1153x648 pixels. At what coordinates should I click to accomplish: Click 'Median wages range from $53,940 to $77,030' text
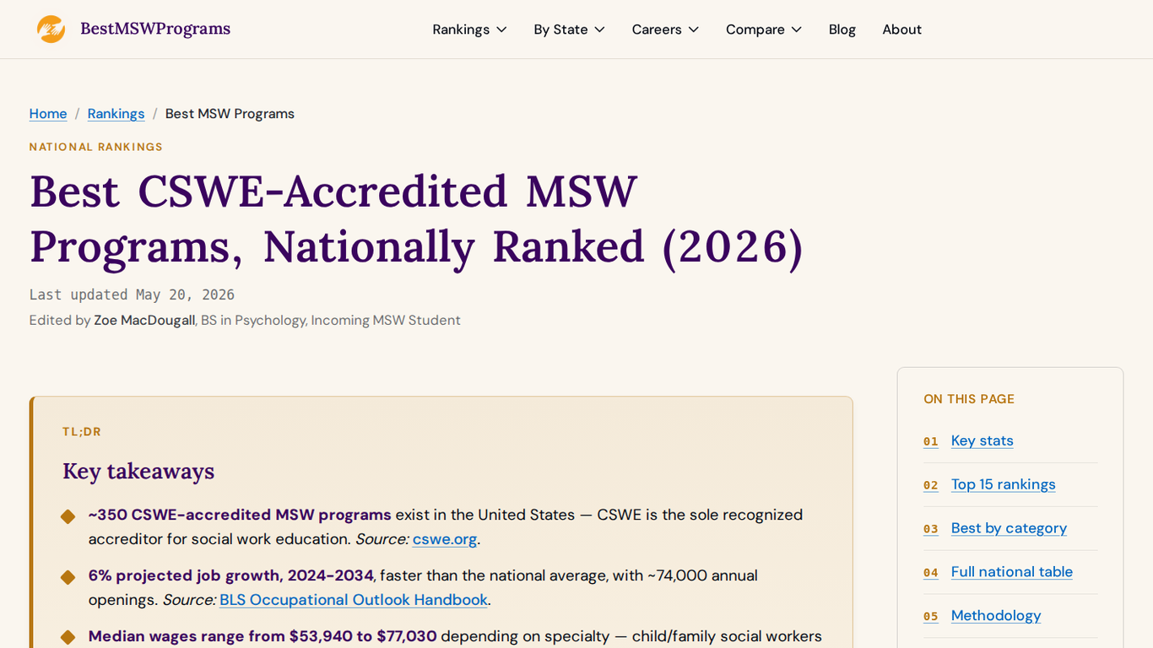pyautogui.click(x=263, y=636)
